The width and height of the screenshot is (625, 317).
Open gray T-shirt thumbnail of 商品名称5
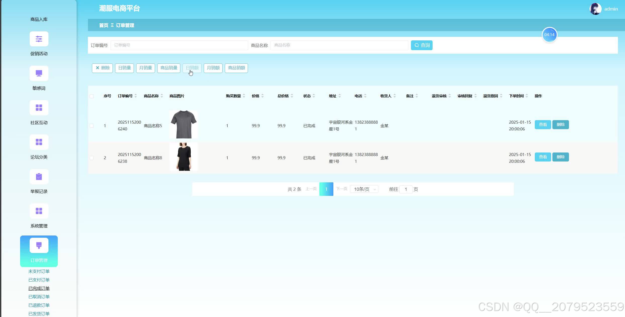[184, 124]
